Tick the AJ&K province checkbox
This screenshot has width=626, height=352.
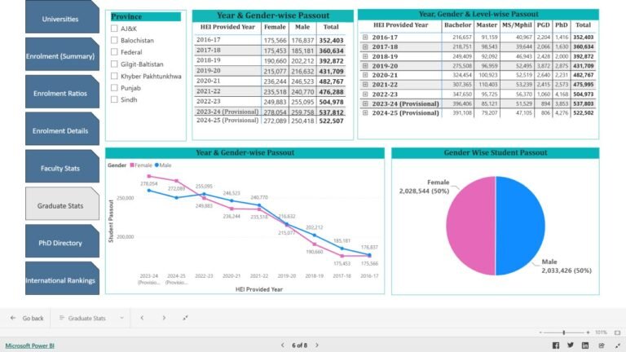[x=114, y=29]
